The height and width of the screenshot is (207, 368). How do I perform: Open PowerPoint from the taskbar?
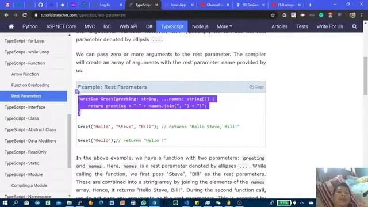[122, 203]
